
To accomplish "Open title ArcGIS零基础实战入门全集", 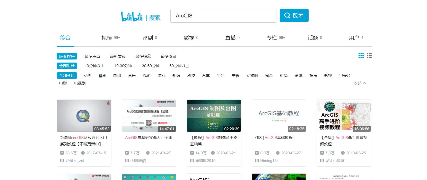I will pyautogui.click(x=149, y=138).
